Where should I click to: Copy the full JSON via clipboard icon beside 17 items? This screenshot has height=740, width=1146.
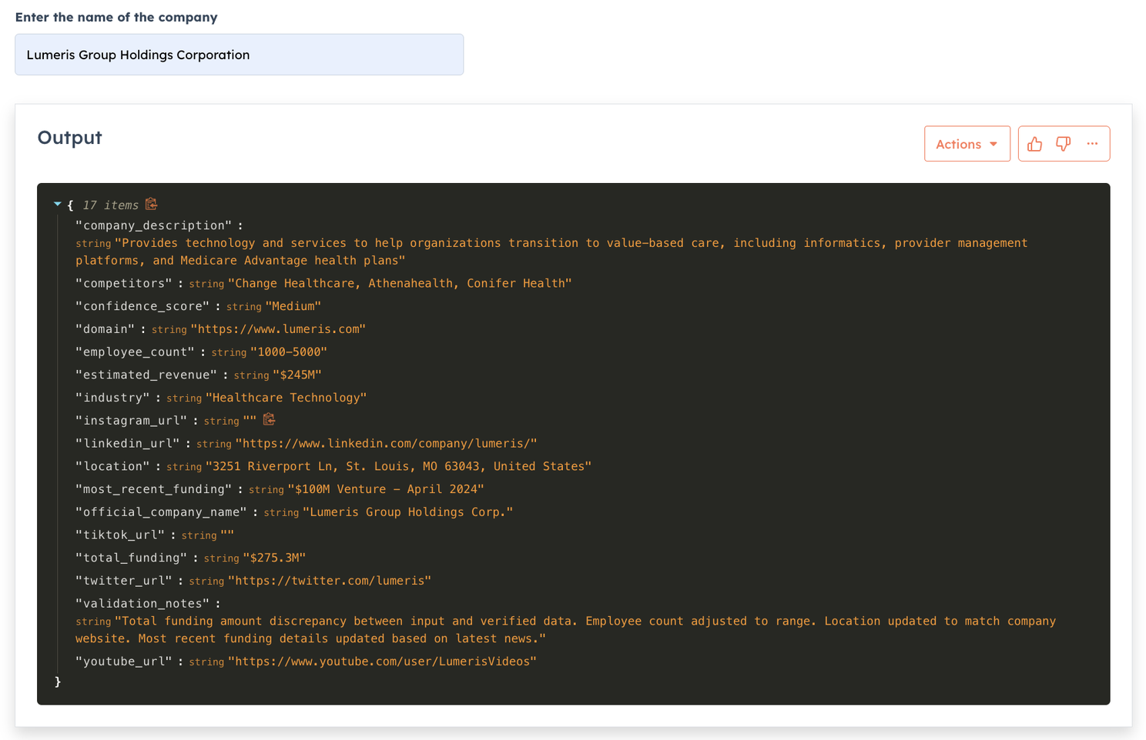152,204
